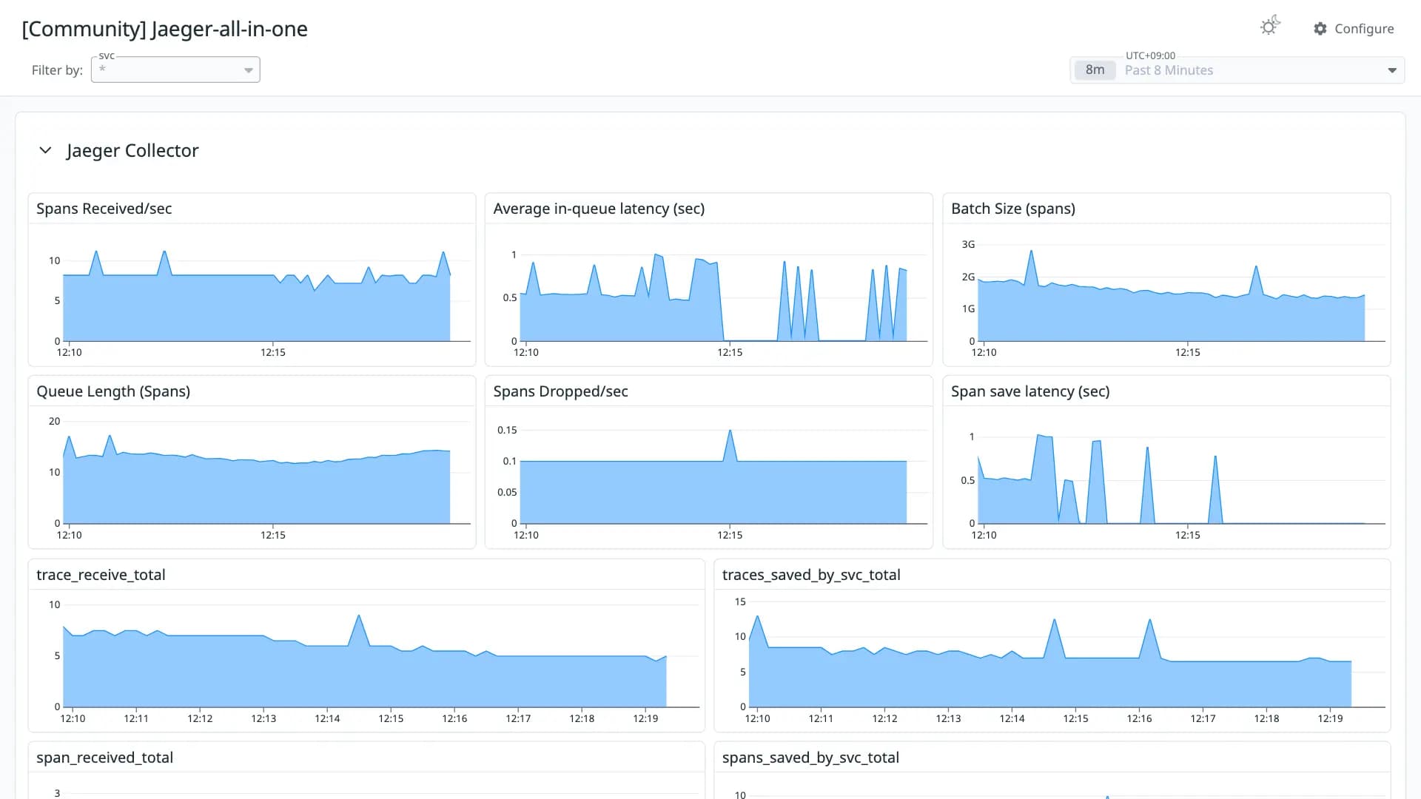Click the 12:17 tick on traces_saved_by_svc_total axis

tap(1203, 718)
